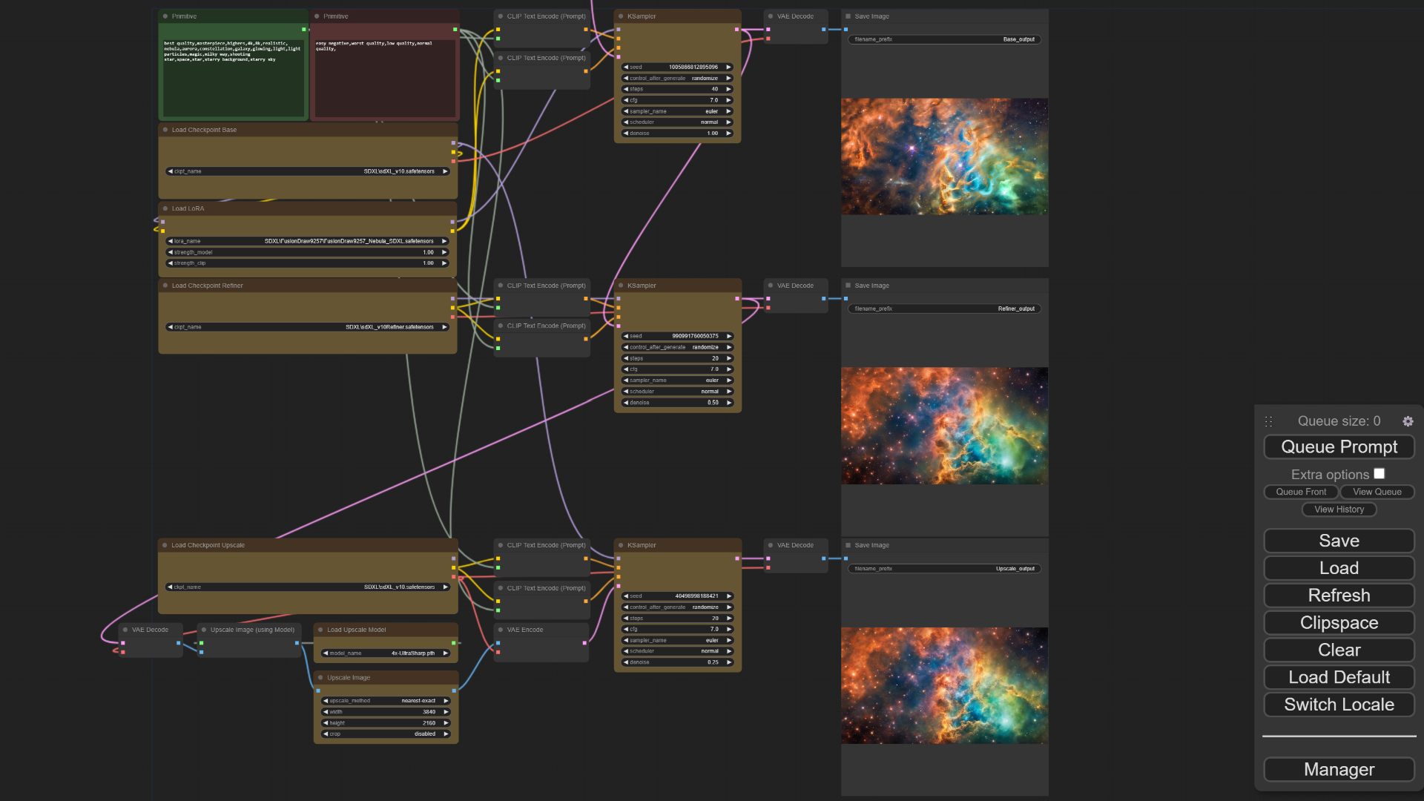This screenshot has height=801, width=1424.
Task: Increase width value using right arrow in Upscale Image
Action: pos(446,712)
